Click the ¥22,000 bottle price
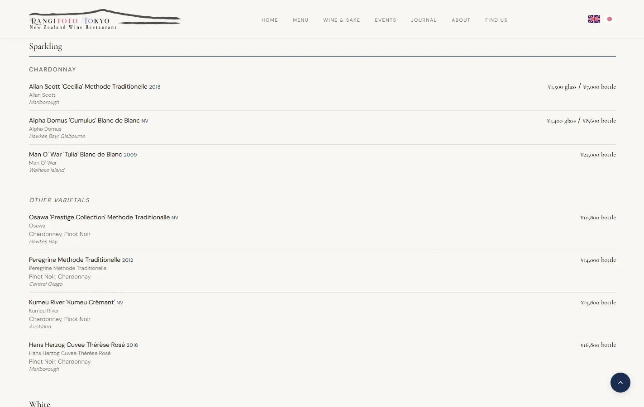This screenshot has width=644, height=407. click(598, 155)
